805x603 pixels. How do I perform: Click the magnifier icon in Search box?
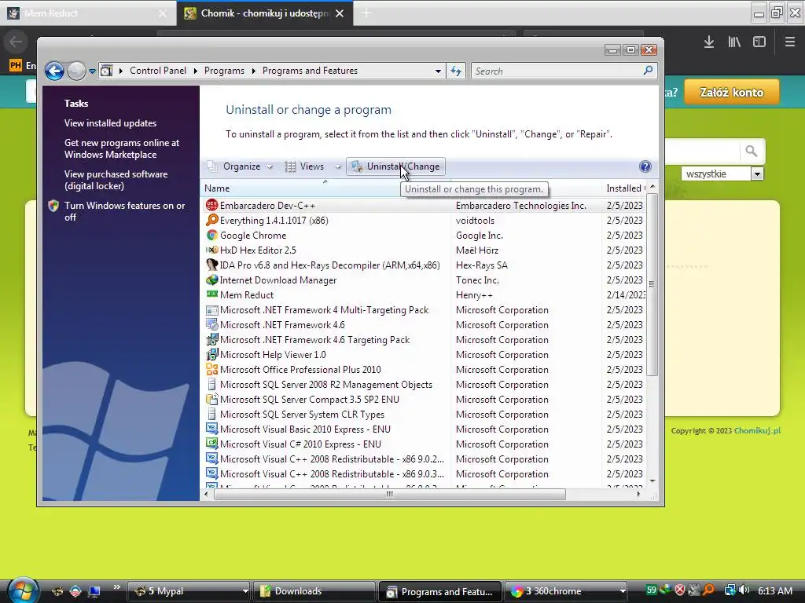[648, 71]
